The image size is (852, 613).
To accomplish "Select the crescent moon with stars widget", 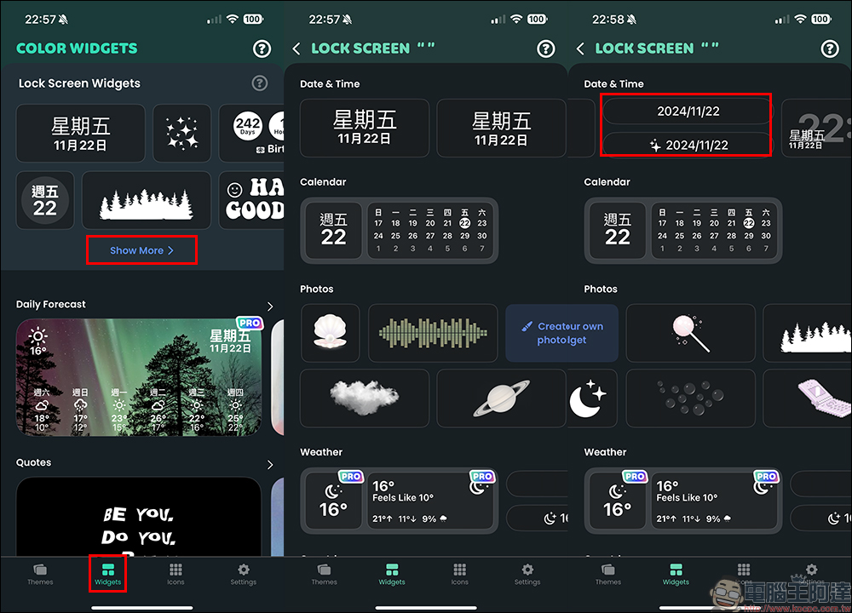I will (x=592, y=398).
